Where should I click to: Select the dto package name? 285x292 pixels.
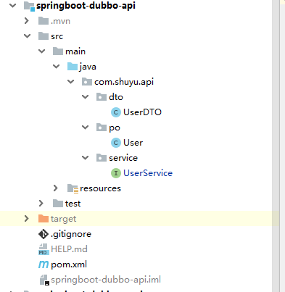click(116, 97)
